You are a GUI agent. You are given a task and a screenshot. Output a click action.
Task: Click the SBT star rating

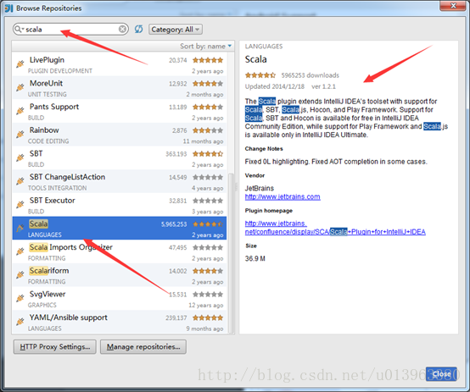208,154
